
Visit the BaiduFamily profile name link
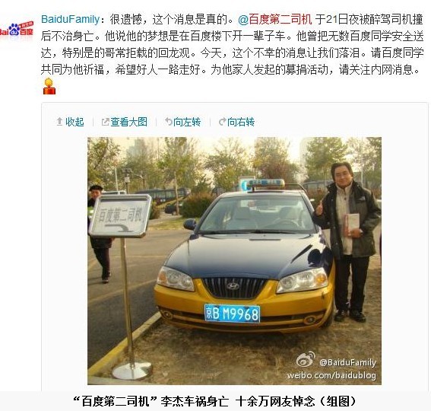coord(70,20)
